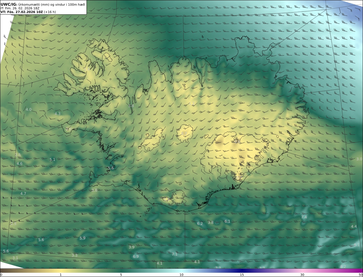Click the 7.4 value label on the map

coord(304,217)
